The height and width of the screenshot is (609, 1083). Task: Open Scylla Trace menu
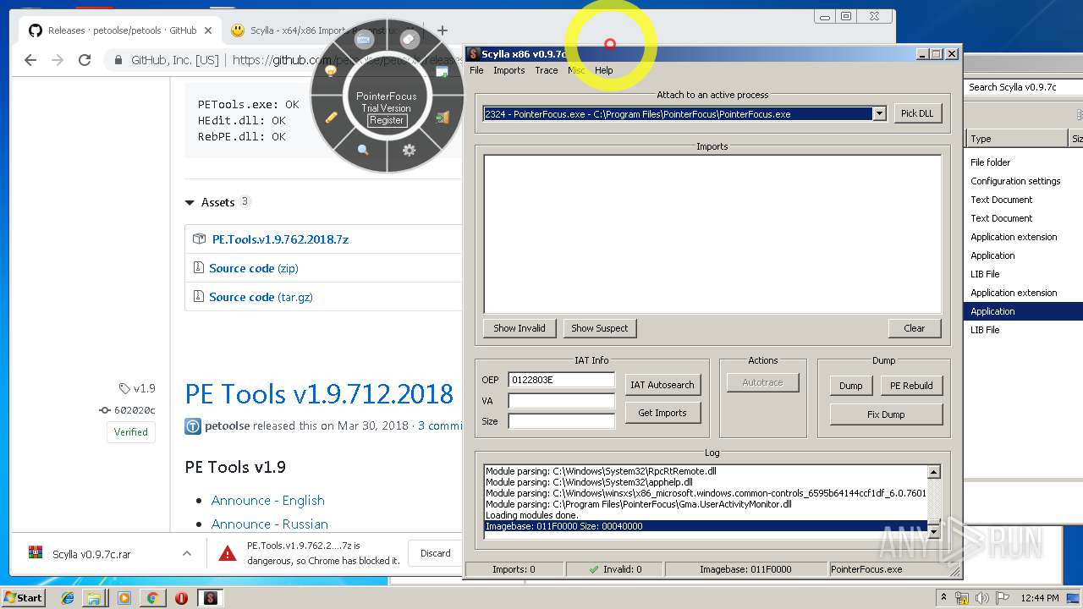547,70
